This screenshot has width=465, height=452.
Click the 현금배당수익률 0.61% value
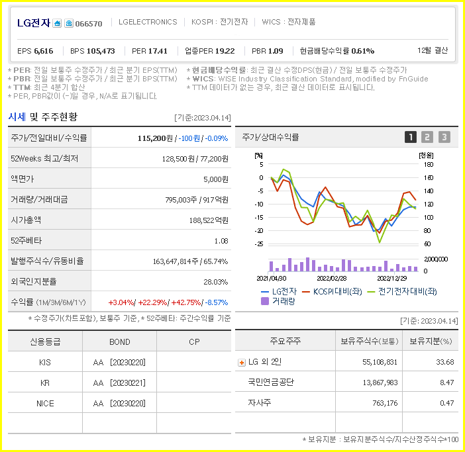(337, 51)
